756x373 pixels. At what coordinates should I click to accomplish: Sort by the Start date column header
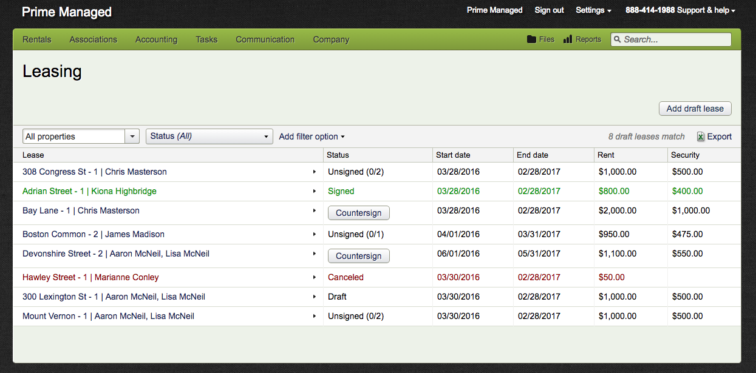(453, 155)
